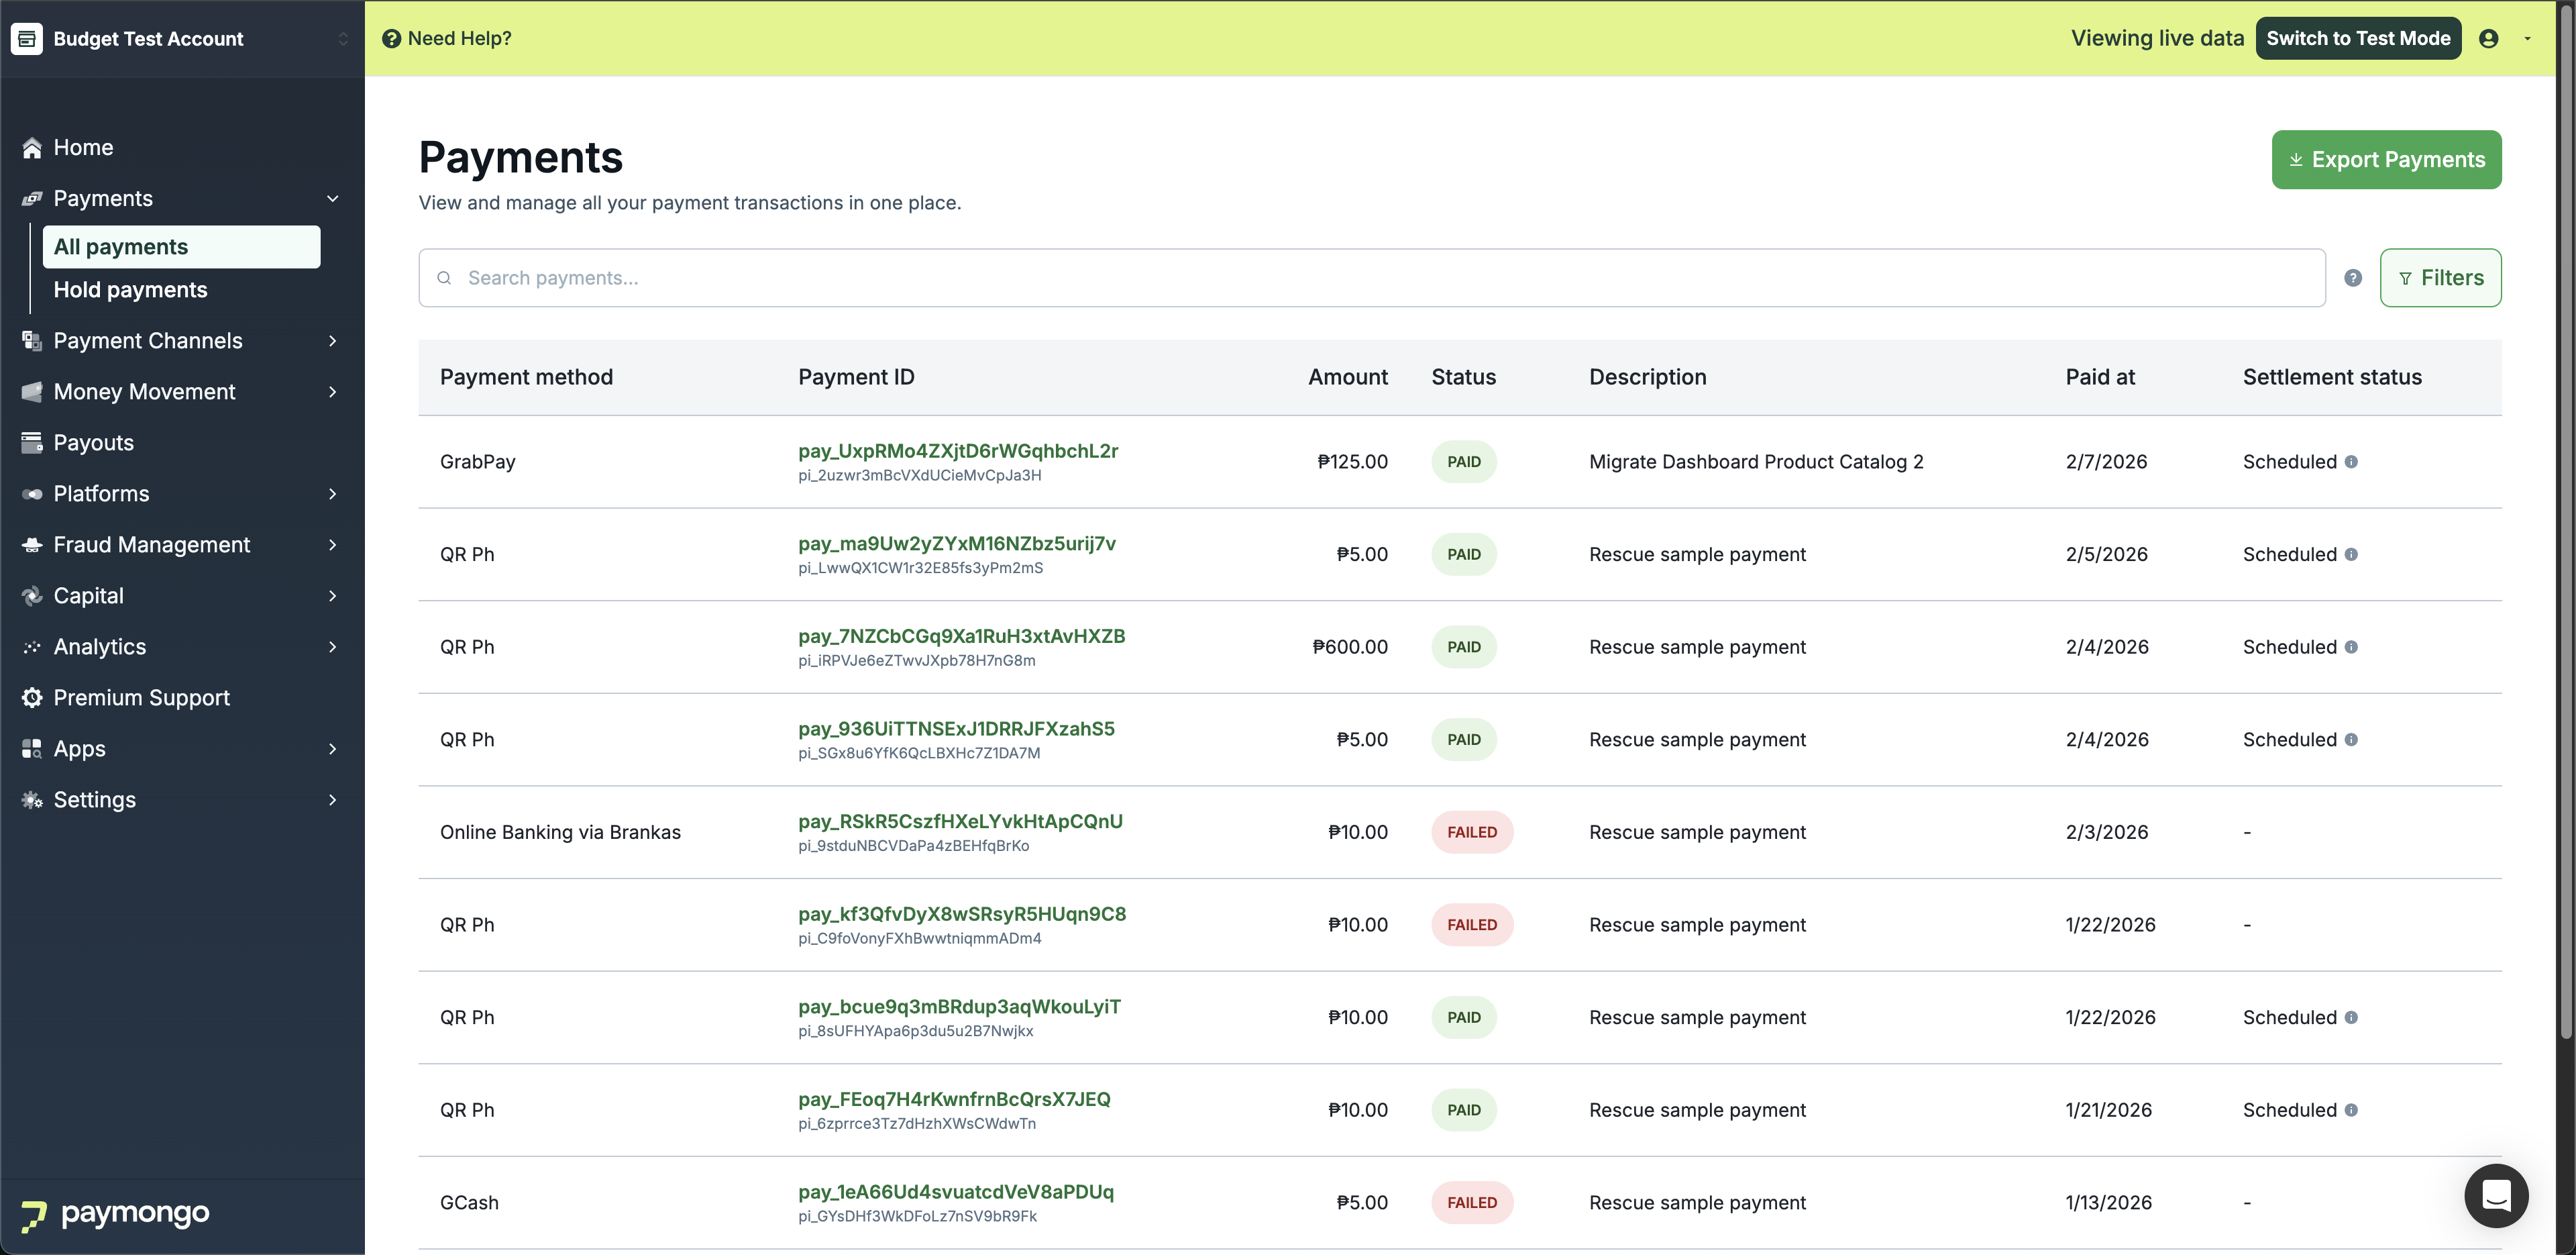Click the Payouts sidebar icon
The width and height of the screenshot is (2576, 1255).
coord(32,442)
